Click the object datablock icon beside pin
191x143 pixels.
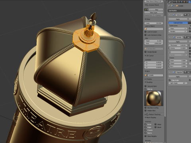tap(172, 6)
